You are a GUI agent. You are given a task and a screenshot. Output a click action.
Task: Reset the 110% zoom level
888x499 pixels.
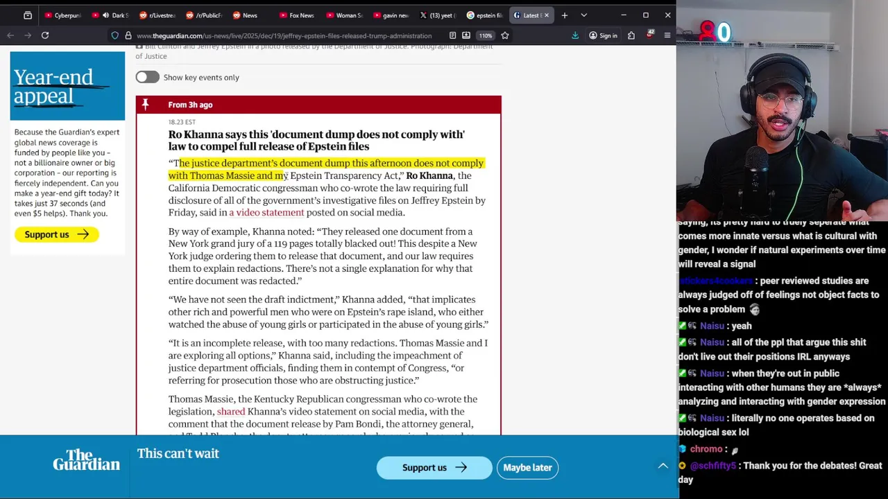(486, 35)
